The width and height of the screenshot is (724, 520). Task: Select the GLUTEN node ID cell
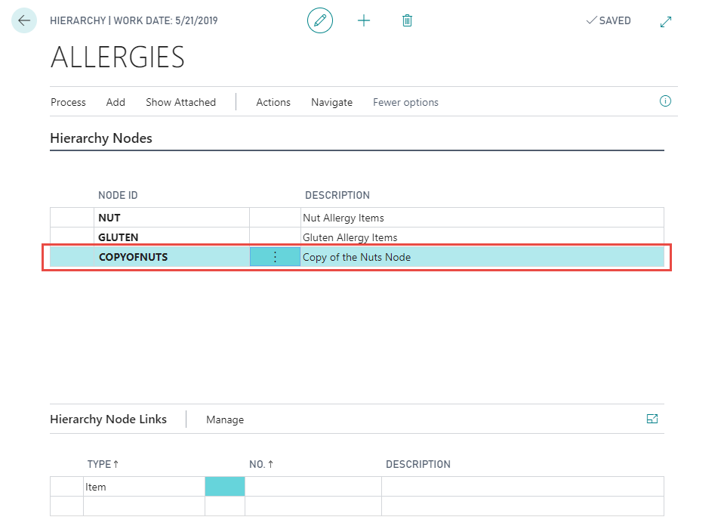click(x=119, y=237)
